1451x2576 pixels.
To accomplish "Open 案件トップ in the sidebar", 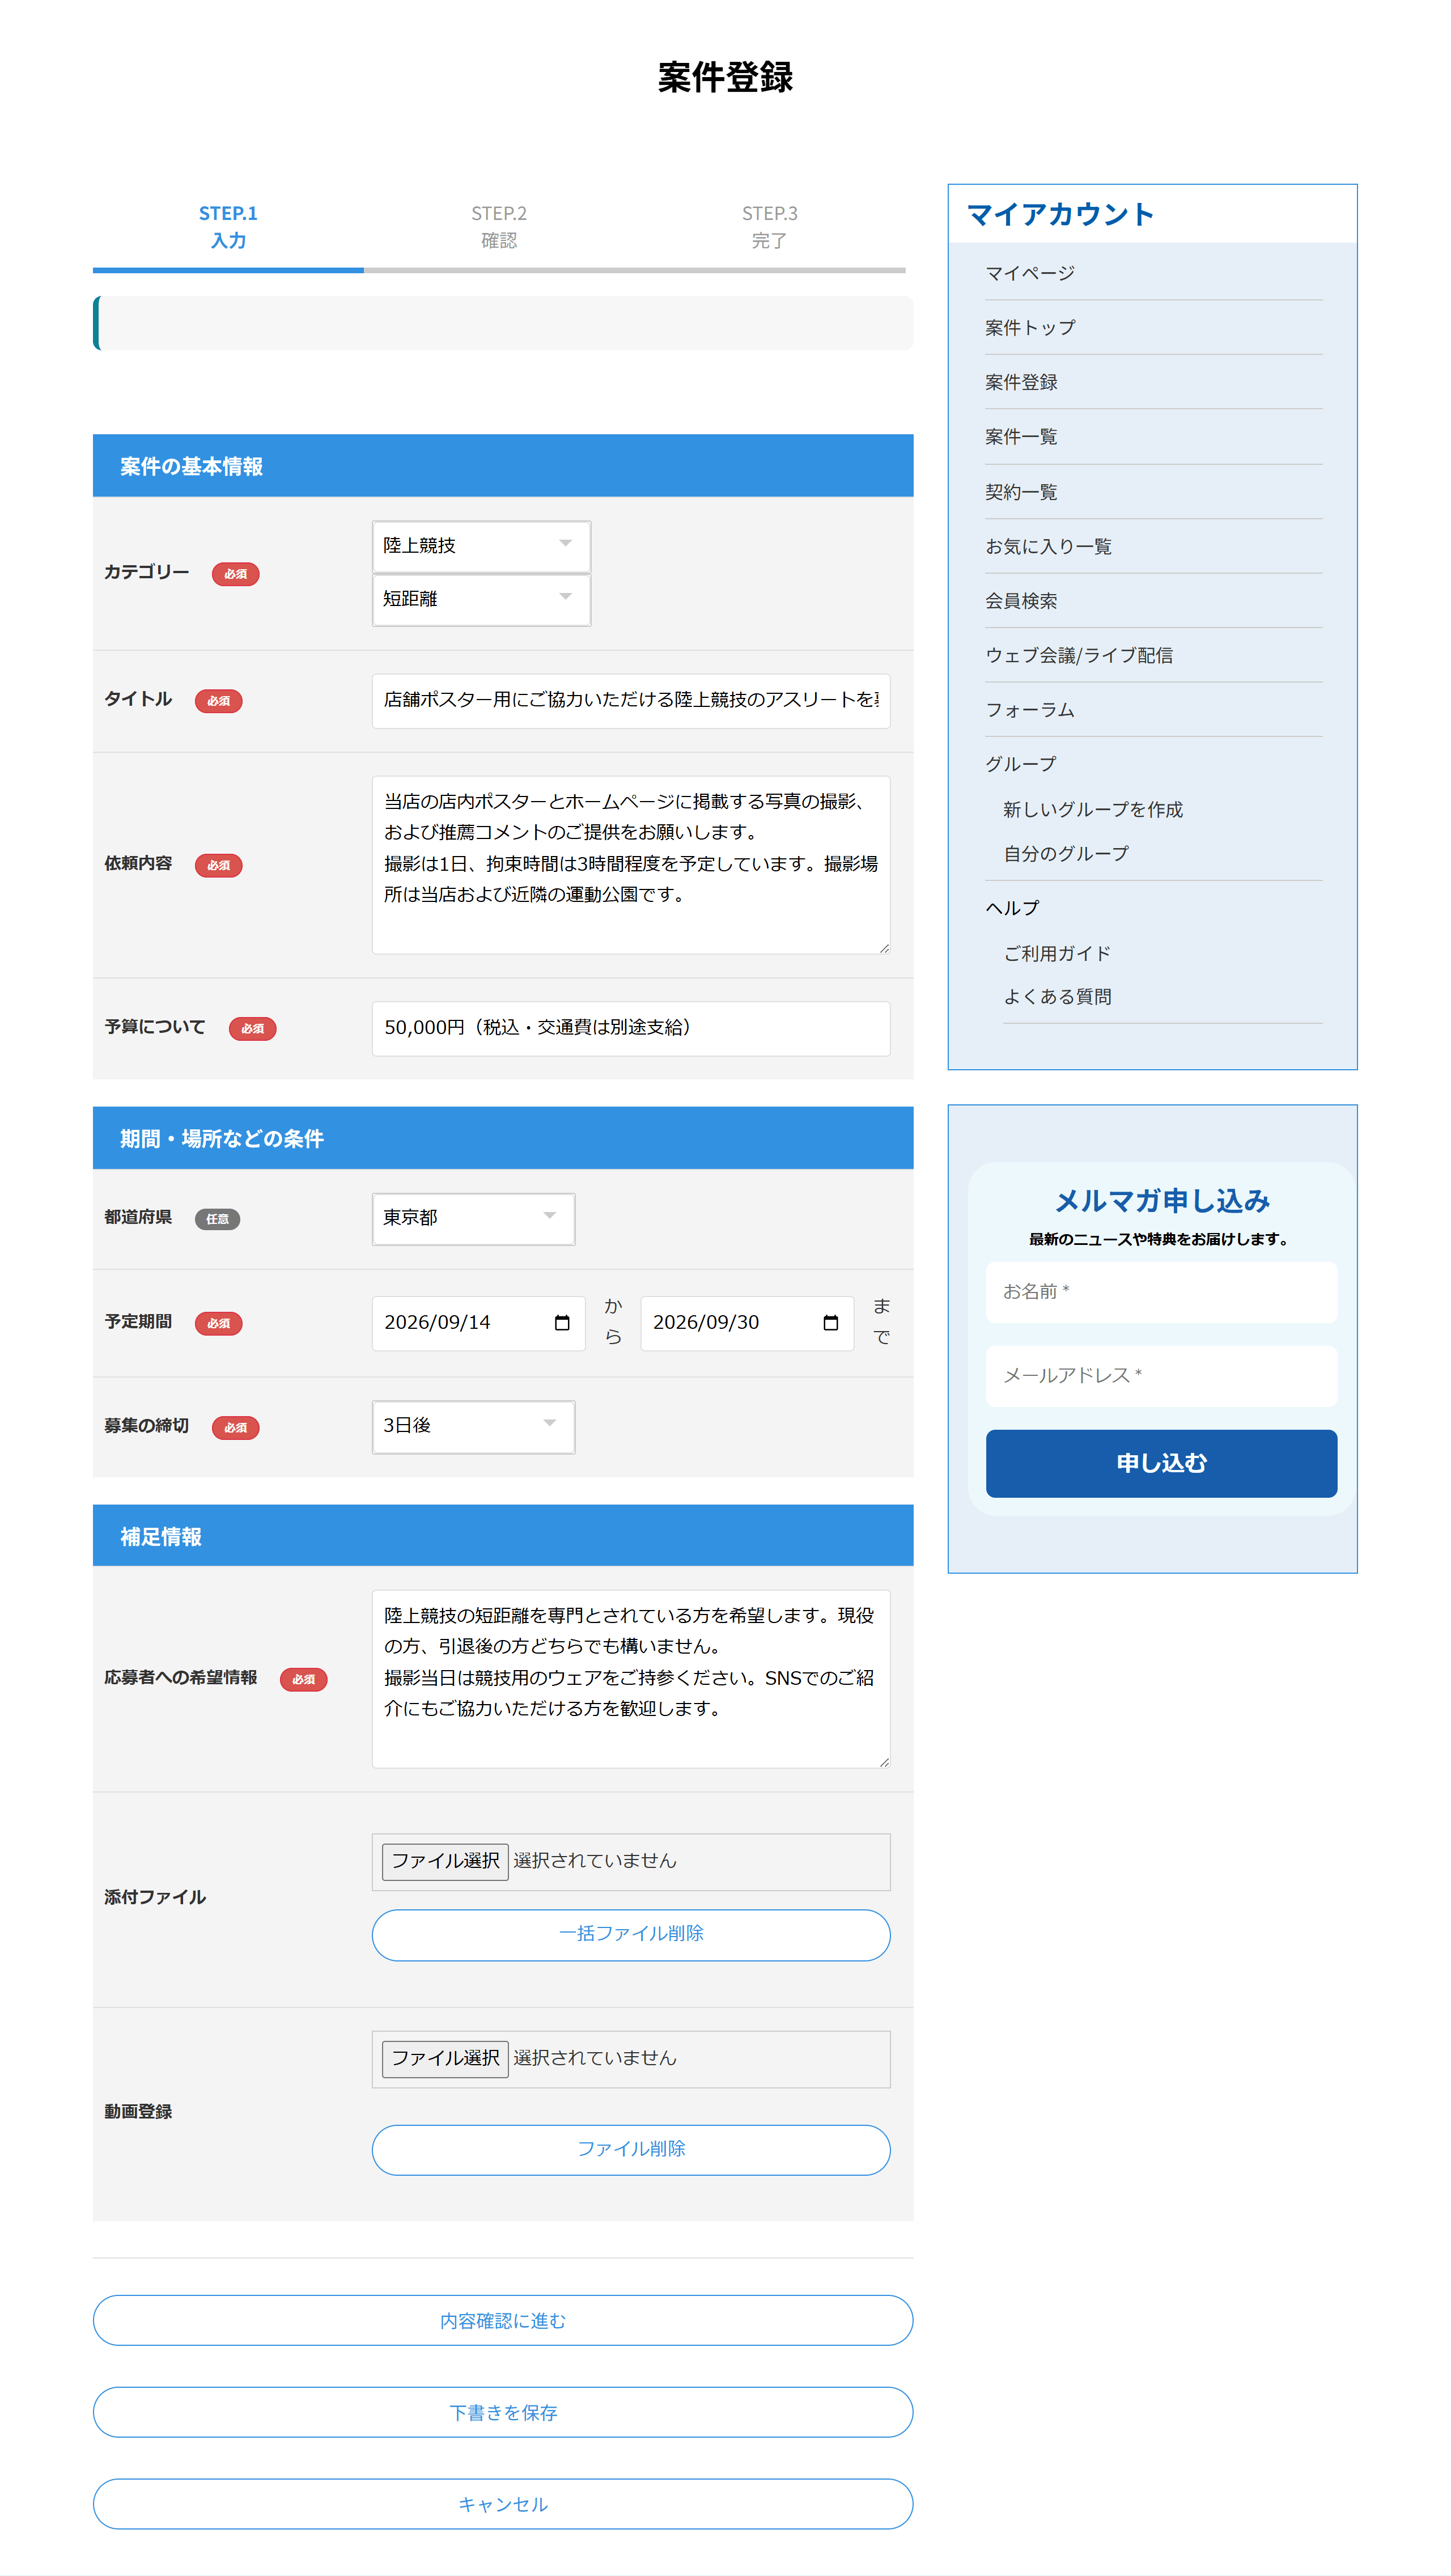I will point(1030,328).
